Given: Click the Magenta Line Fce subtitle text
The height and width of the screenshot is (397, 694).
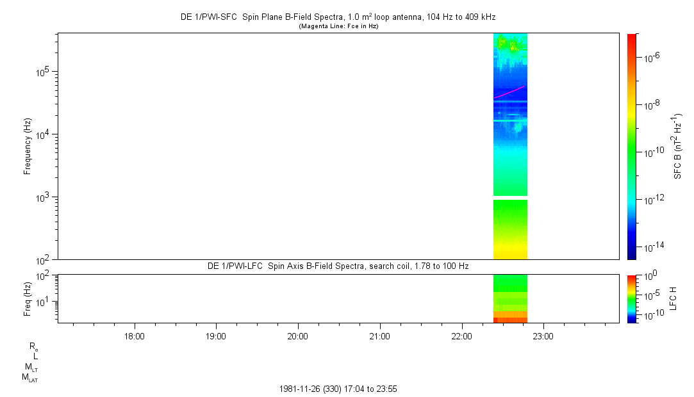Looking at the screenshot, I should coord(338,26).
